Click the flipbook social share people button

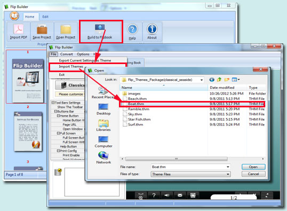(193, 196)
